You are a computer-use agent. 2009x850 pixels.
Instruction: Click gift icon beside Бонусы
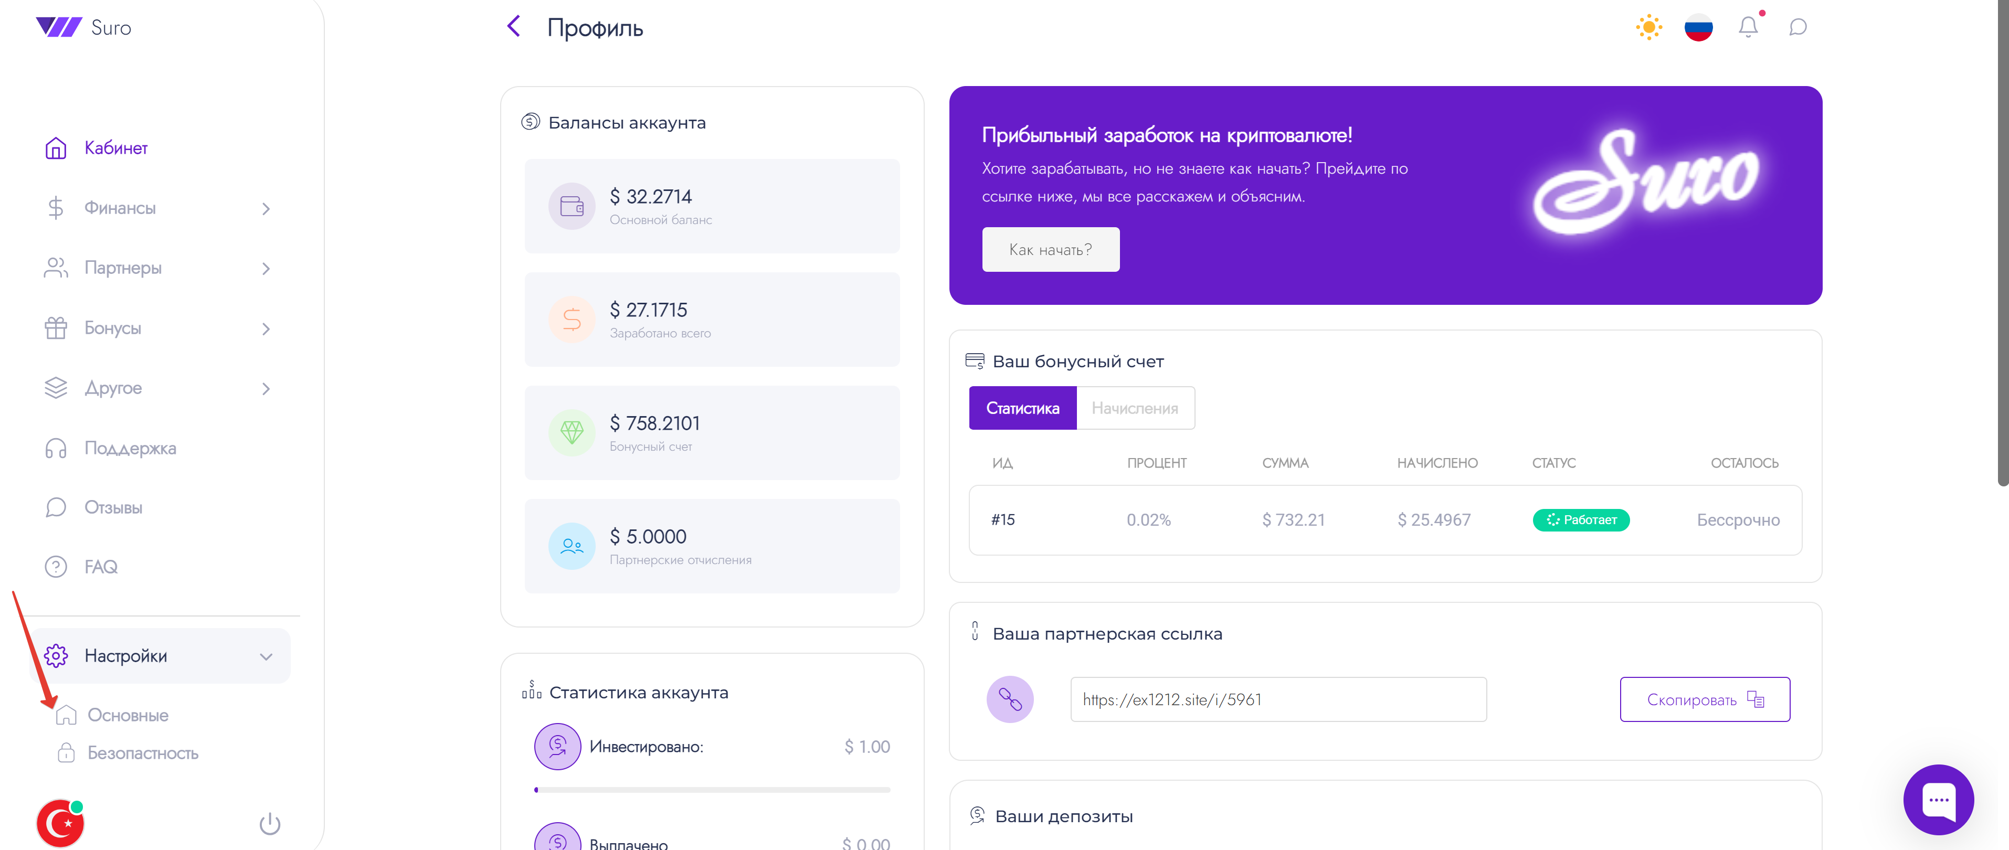(x=56, y=328)
